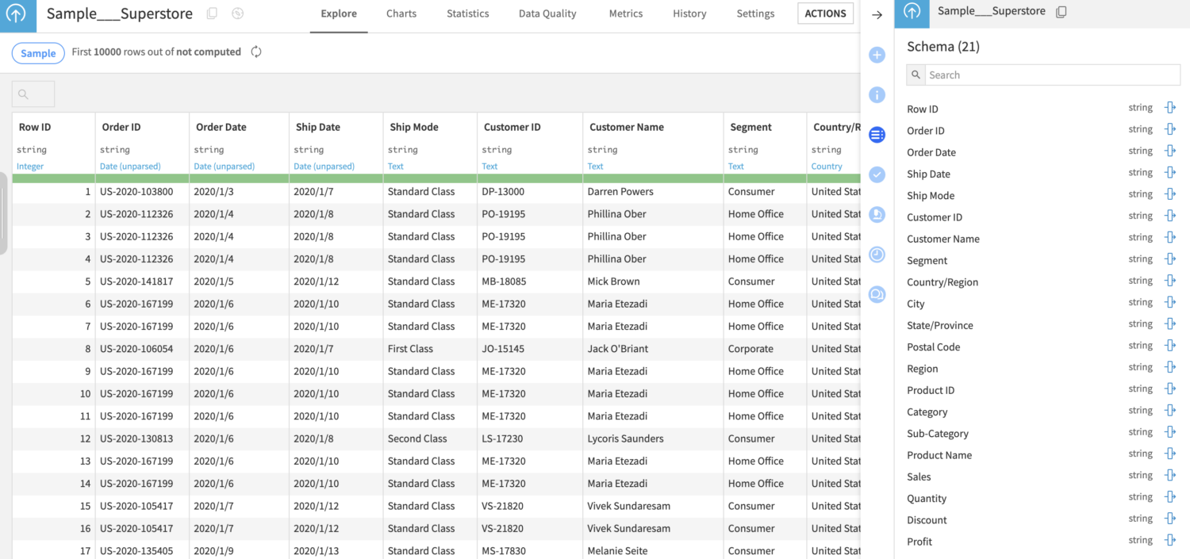The width and height of the screenshot is (1190, 559).
Task: Click Text meaning under Customer Name
Action: point(596,167)
